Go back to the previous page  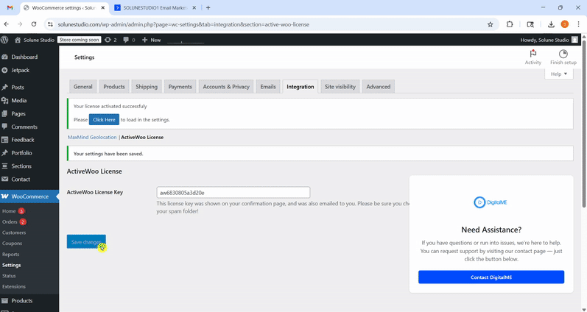[7, 24]
